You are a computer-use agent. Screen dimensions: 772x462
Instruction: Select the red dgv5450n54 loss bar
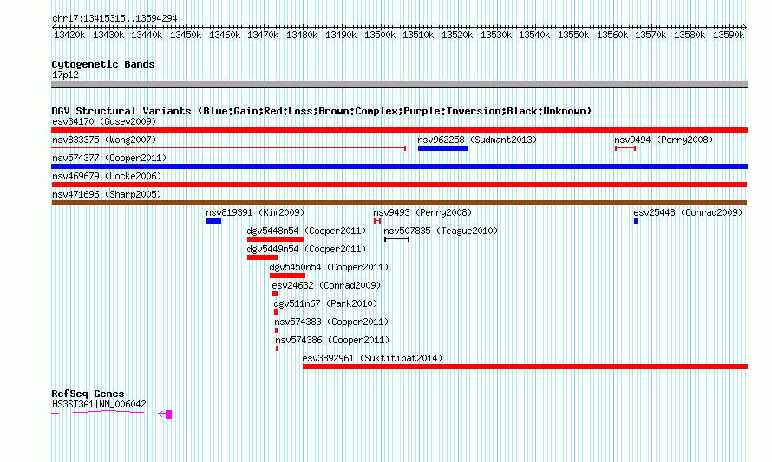pyautogui.click(x=287, y=276)
